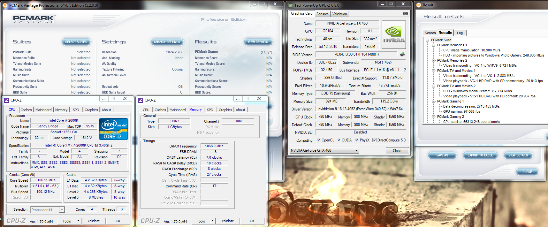Minimize the CPU-Z window showing Memory tab

238,99
